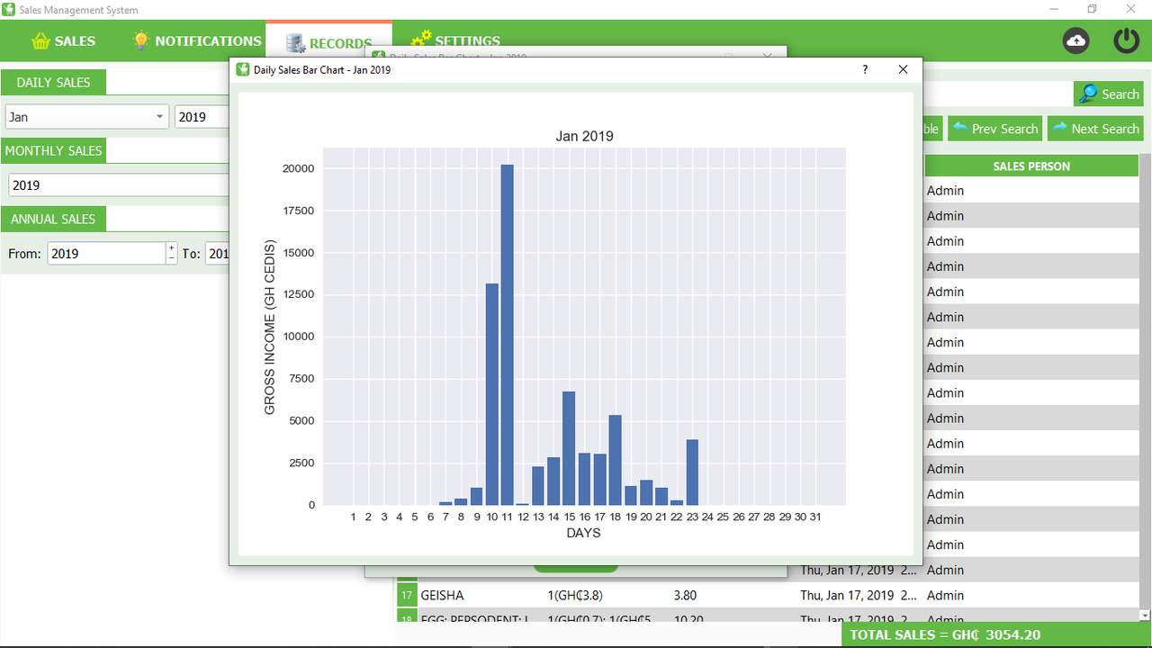Click the Sales Management System title icon

[x=9, y=9]
